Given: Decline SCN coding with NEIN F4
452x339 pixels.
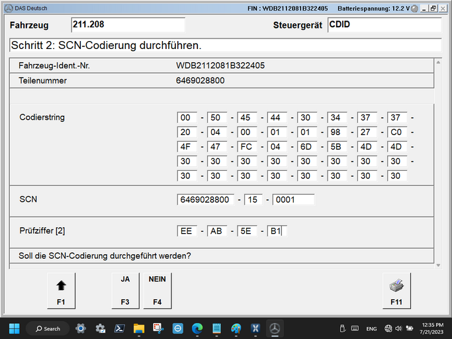Looking at the screenshot, I should 157,291.
